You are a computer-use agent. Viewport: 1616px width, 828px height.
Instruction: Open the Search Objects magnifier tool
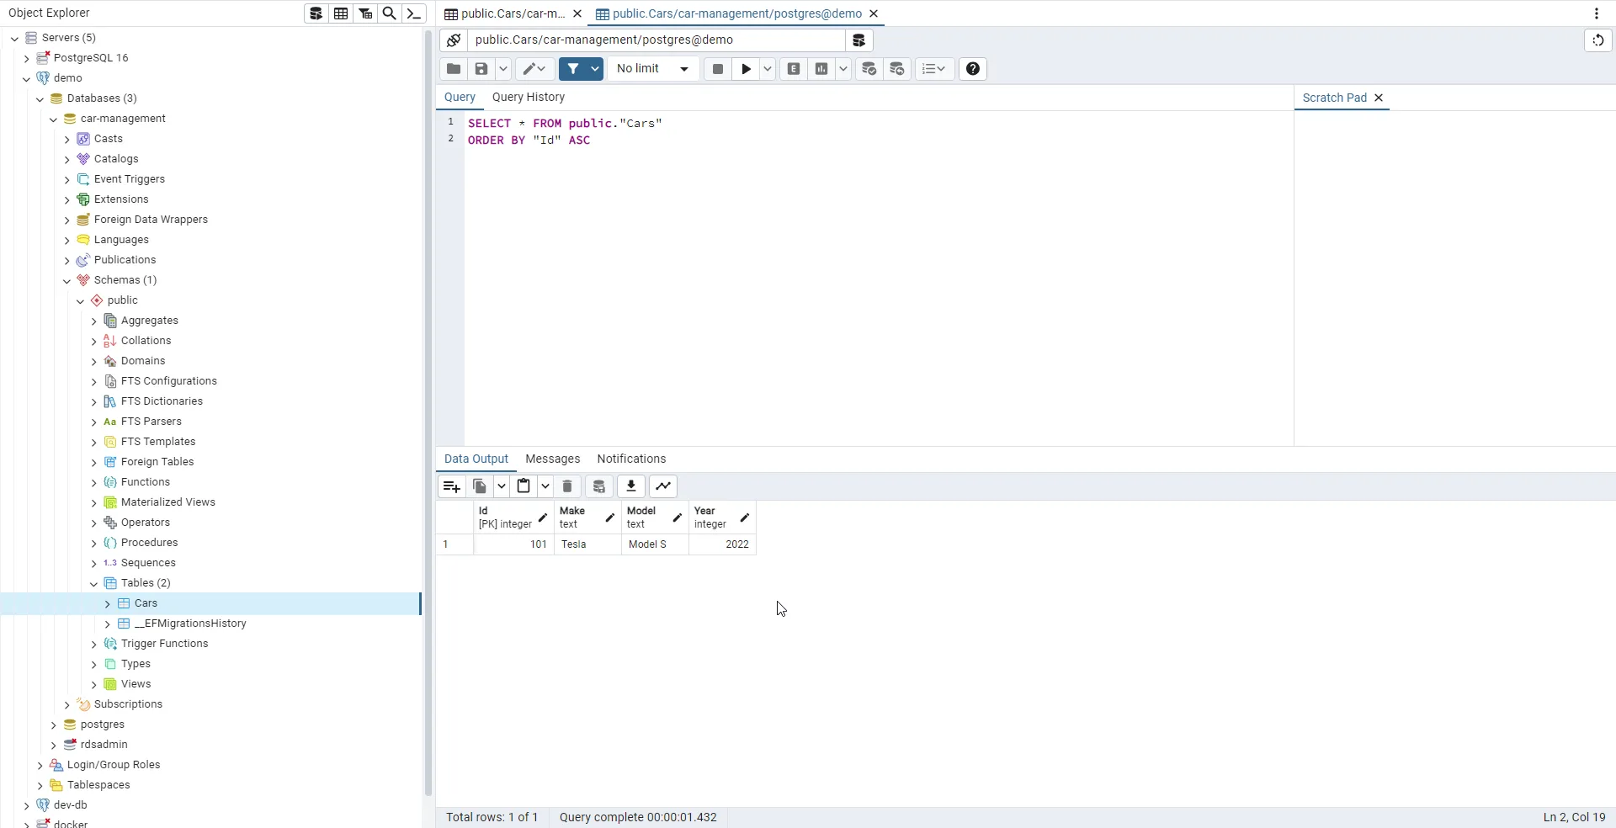[x=390, y=13]
